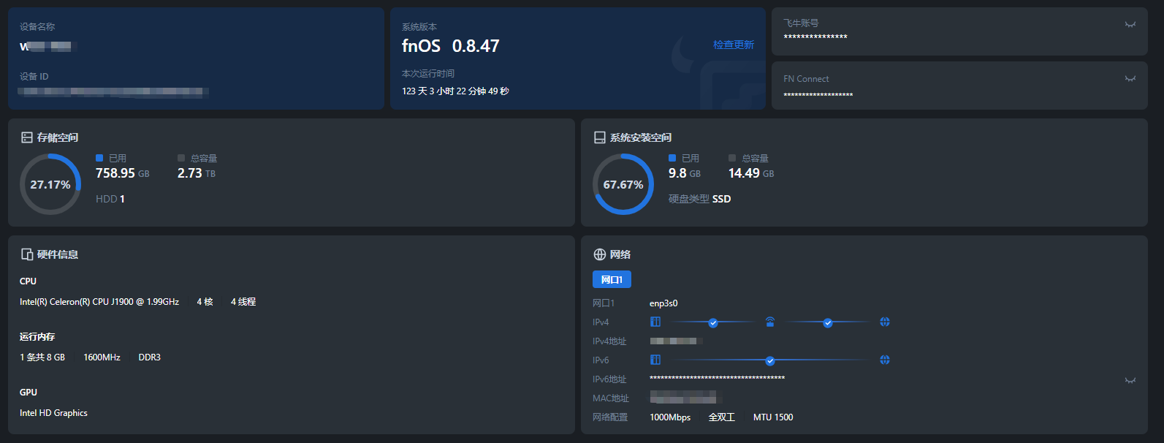Click the blurred MAC地址 value
The width and height of the screenshot is (1164, 443).
tap(686, 398)
